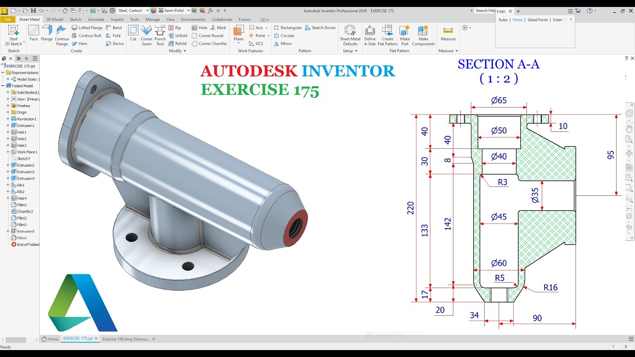This screenshot has width=635, height=357.
Task: Click the Hole tool
Action: [x=199, y=28]
